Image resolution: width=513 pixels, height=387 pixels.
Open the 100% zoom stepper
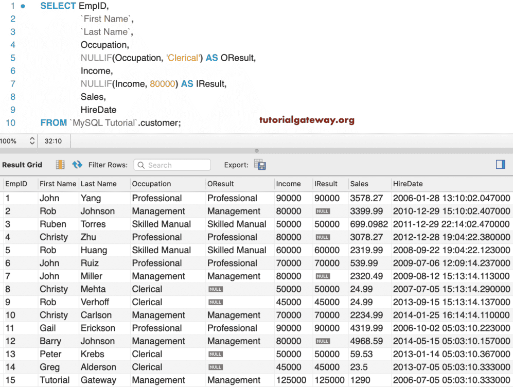(32, 141)
